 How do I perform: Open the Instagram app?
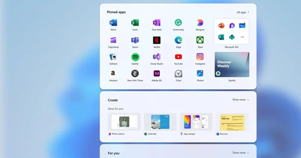tap(200, 57)
